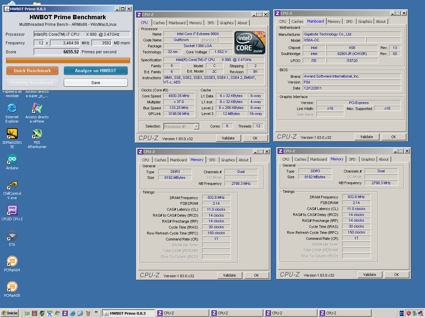The image size is (425, 318).
Task: Click OK in the Mainboard CPU-Z window
Action: pos(393,137)
